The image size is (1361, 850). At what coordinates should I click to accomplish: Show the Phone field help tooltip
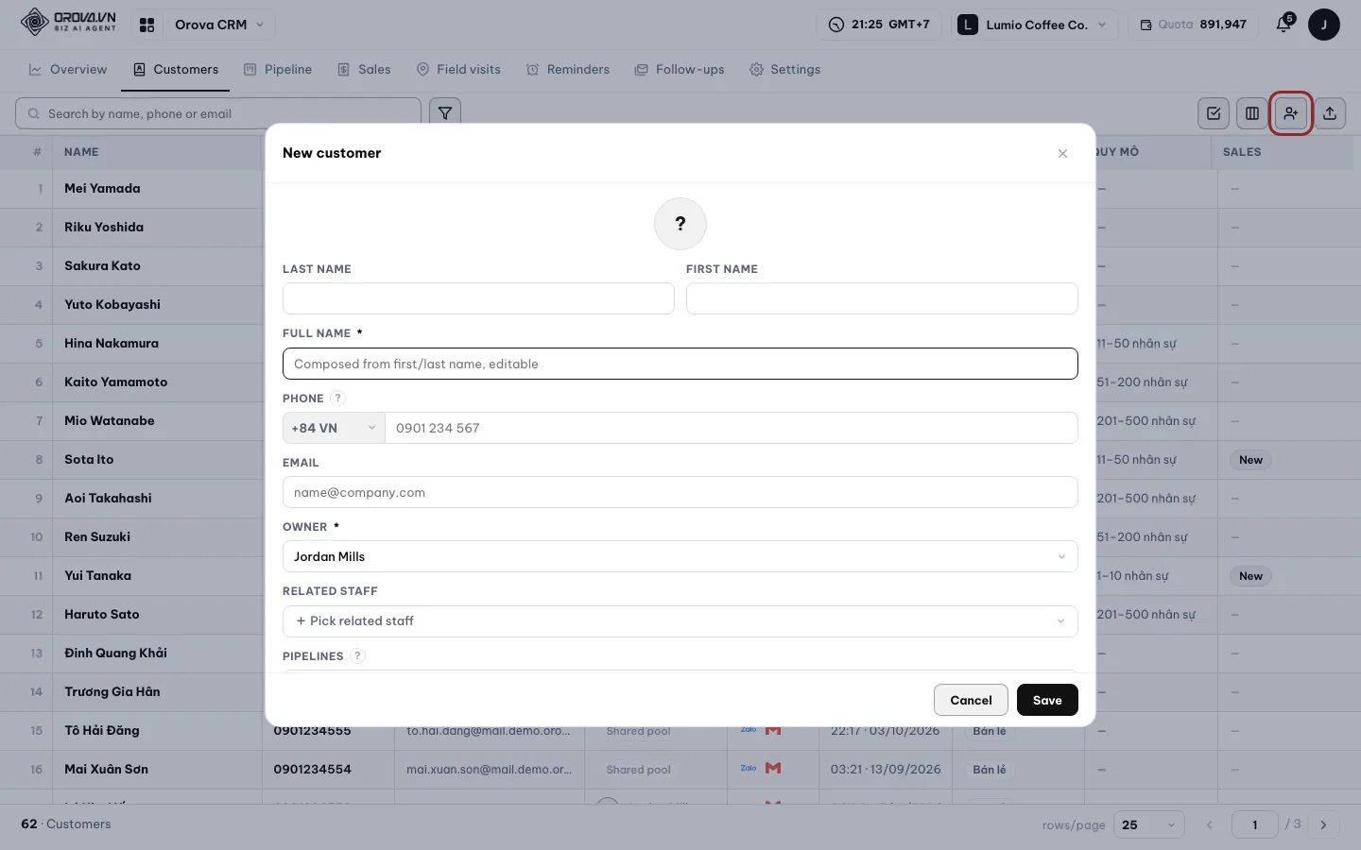coord(338,398)
